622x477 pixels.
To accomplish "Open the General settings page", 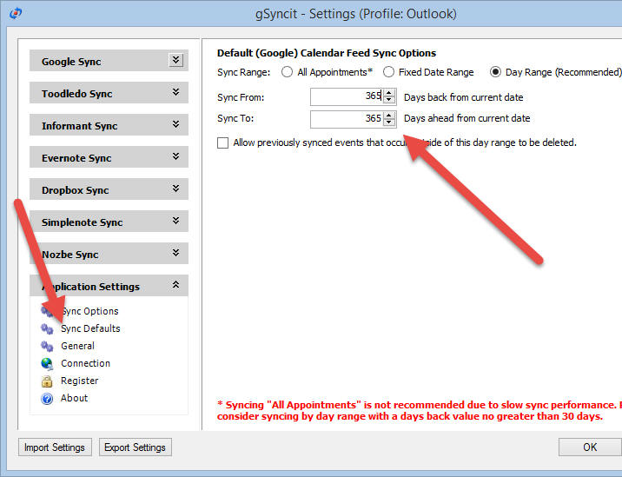I will pyautogui.click(x=78, y=346).
